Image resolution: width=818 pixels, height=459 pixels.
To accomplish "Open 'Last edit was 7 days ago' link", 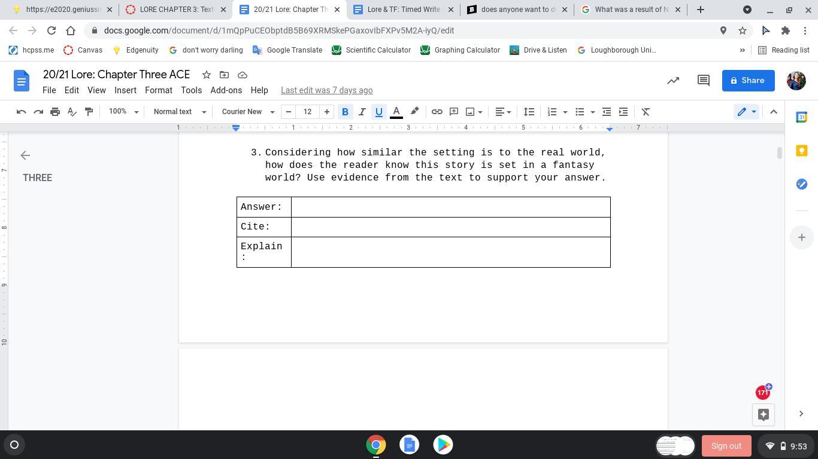I will click(326, 90).
